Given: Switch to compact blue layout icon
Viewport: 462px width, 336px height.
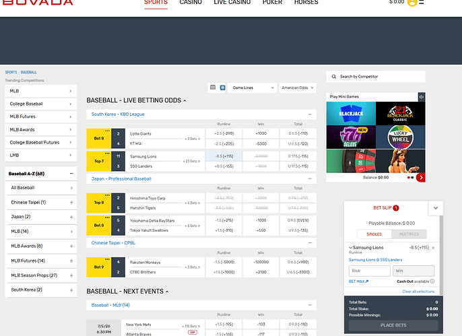Looking at the screenshot, I should coord(223,88).
